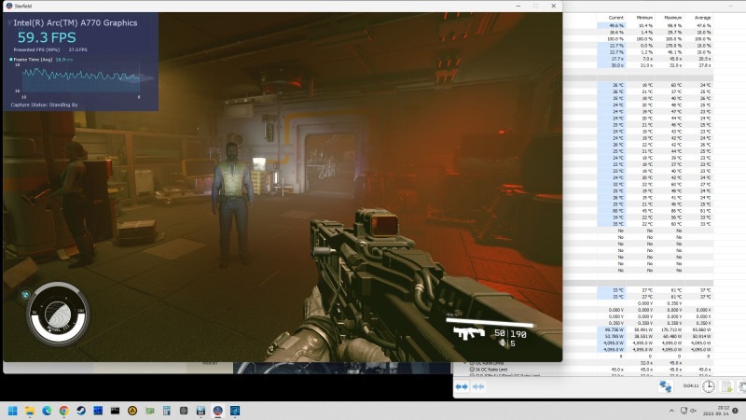
Task: Click the frame time graph in the overlay
Action: [x=81, y=77]
